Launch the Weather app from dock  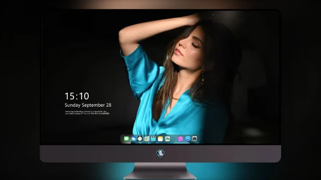click(133, 139)
